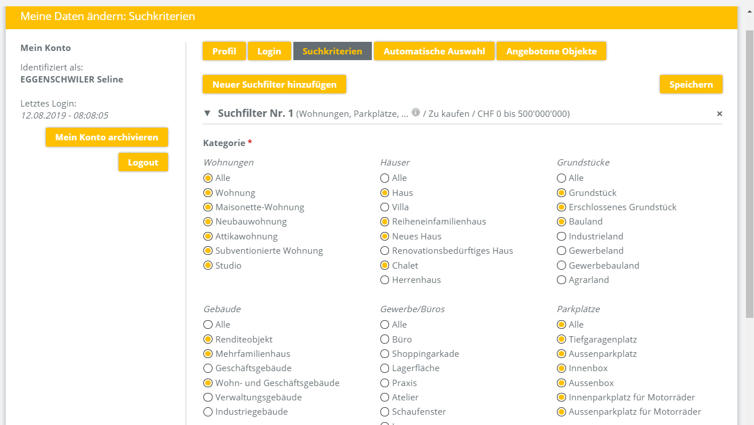Viewport: 754px width, 425px height.
Task: Deselect the Maisonette-Wohnung option
Action: coord(208,207)
